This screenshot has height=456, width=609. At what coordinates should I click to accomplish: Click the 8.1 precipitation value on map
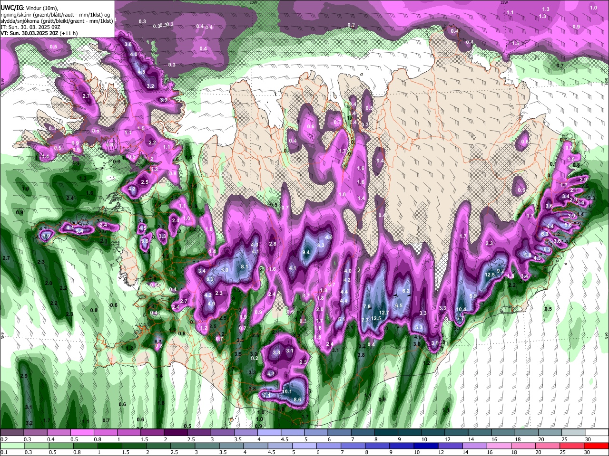245,267
